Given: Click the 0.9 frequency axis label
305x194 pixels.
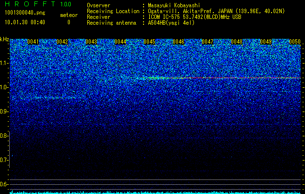Looking at the screenshot, I should coord(4,112).
